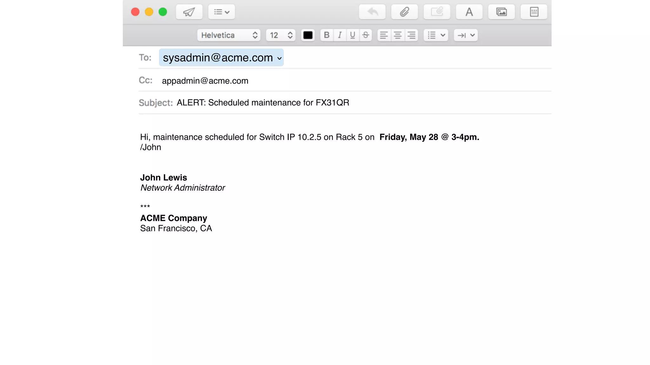Click the 'Network Administrator' title text

(183, 188)
